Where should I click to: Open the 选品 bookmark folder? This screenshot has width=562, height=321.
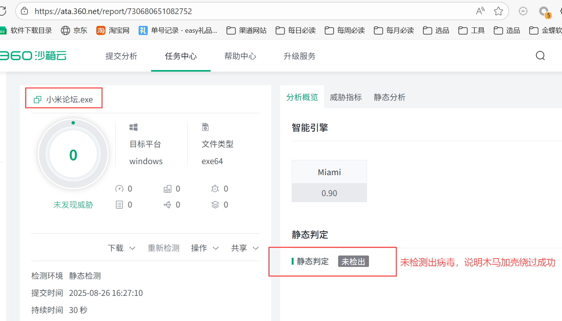(436, 30)
